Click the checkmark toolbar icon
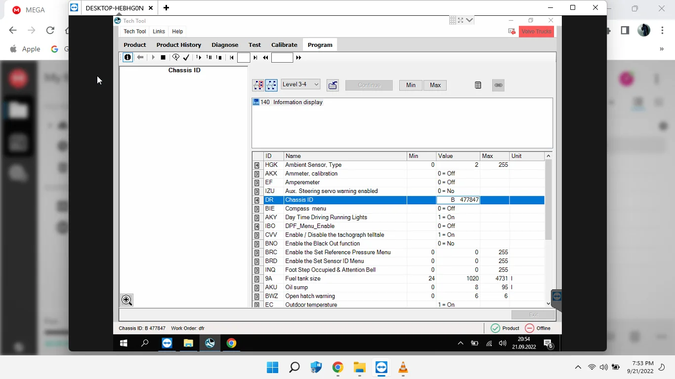 tap(186, 57)
